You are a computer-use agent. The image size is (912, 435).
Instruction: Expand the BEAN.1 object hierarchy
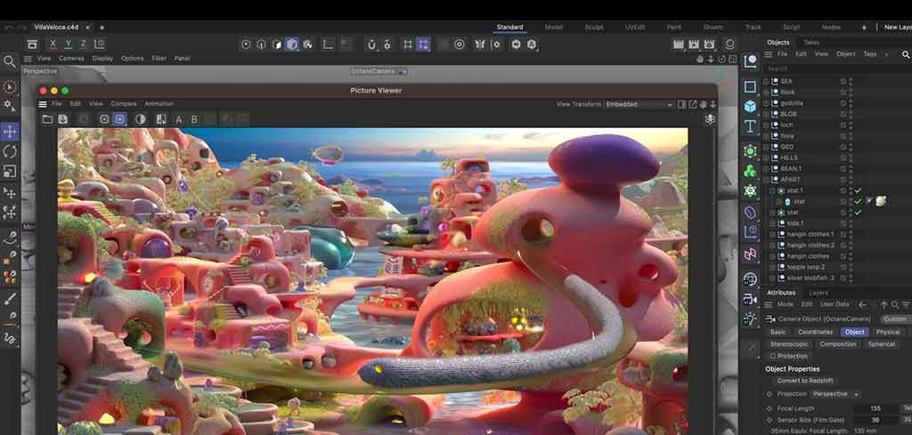coord(765,169)
